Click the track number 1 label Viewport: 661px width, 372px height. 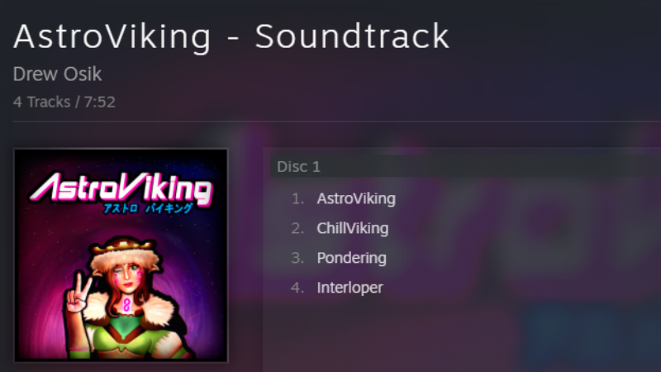pyautogui.click(x=297, y=198)
